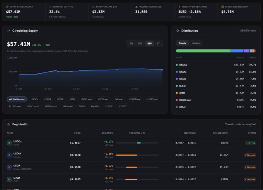263x190 pixels.
Task: Filter chart by DAI.multi chip
Action: click(68, 106)
